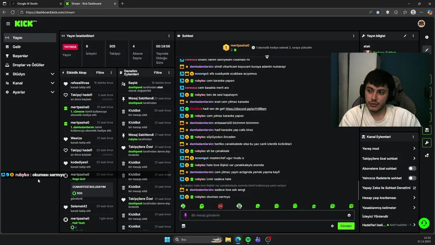Open File Explorer from the taskbar
Screen dimensions: 435x245
point(228,240)
